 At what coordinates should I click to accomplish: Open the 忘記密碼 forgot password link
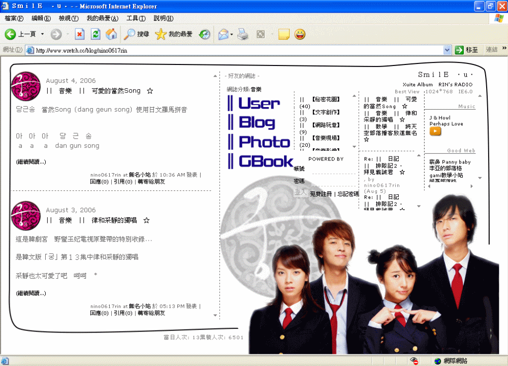click(348, 194)
